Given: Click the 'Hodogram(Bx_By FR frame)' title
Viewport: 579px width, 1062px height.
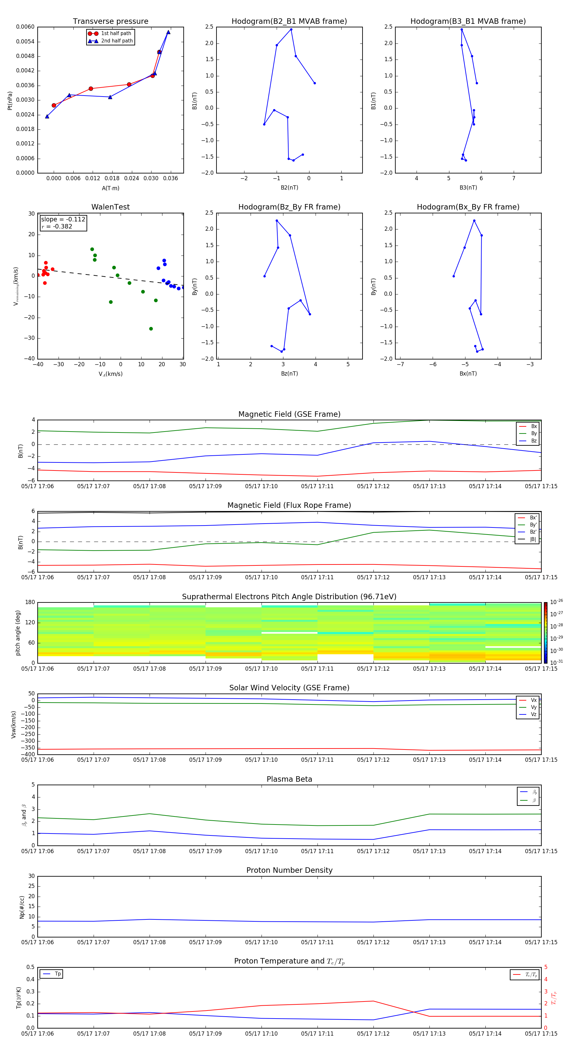Looking at the screenshot, I should [x=468, y=207].
